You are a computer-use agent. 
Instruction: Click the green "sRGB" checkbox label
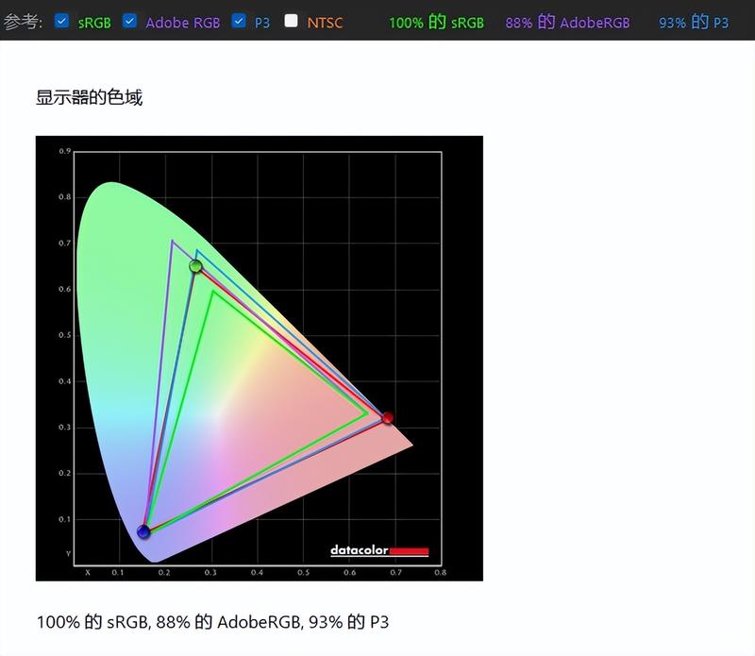(94, 23)
